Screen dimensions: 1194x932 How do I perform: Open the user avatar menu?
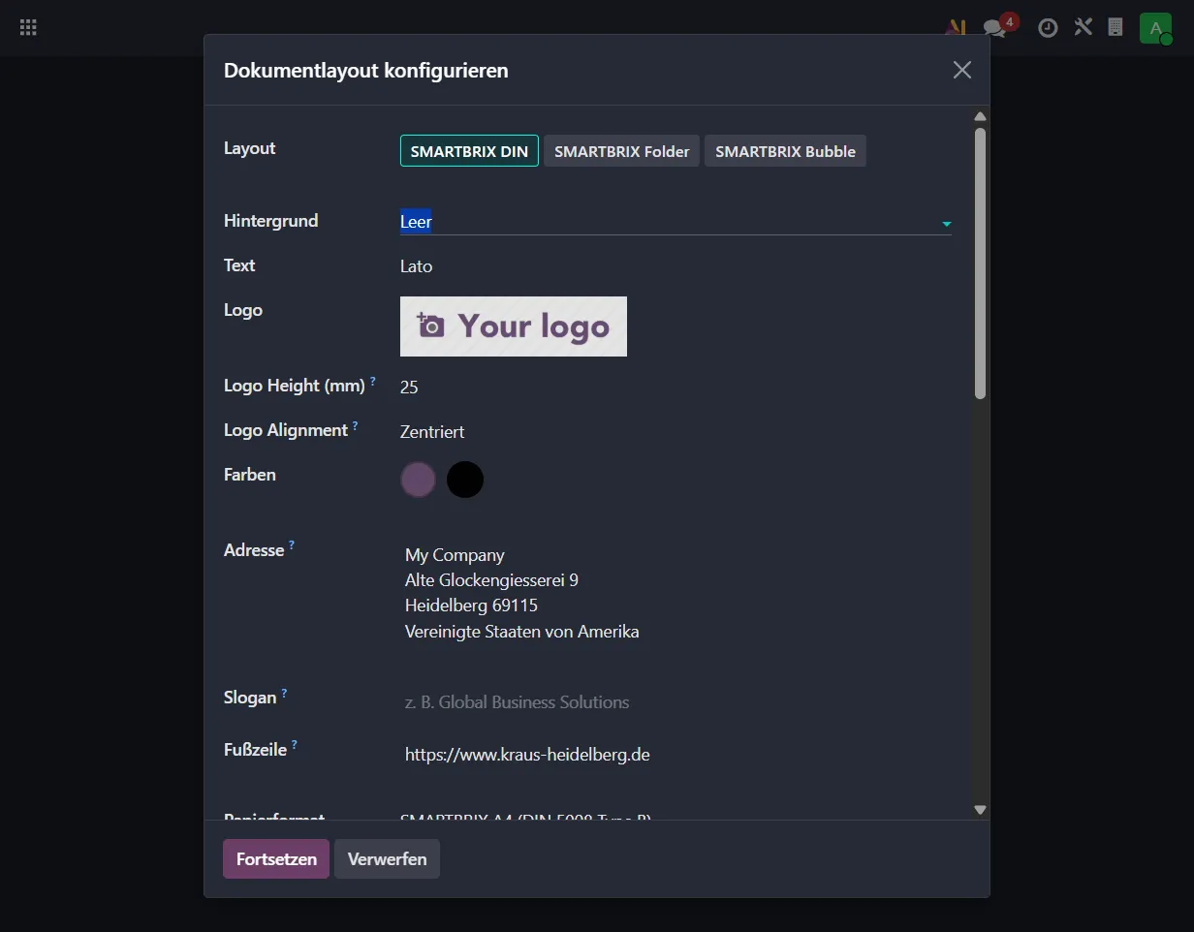click(x=1155, y=28)
